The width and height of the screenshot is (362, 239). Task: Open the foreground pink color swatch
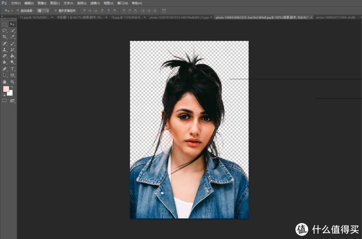point(6,89)
